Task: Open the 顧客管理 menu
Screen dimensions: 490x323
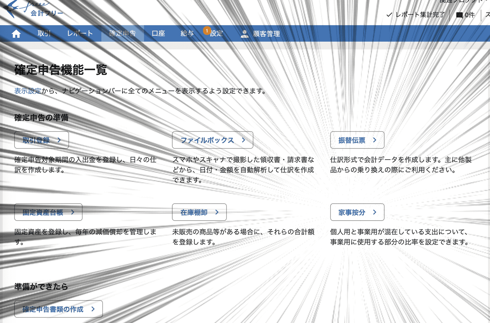Action: [x=260, y=34]
